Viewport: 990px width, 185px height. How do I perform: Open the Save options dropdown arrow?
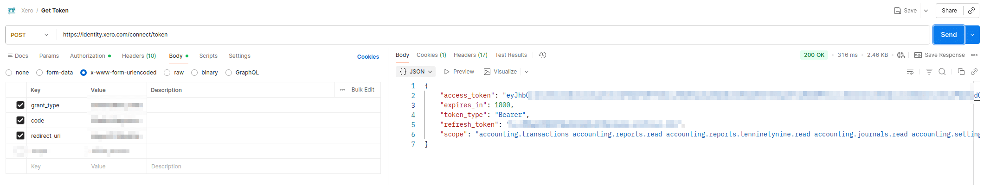tap(926, 11)
